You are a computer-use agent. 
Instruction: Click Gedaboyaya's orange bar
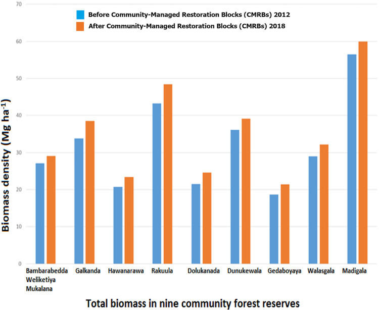285,224
